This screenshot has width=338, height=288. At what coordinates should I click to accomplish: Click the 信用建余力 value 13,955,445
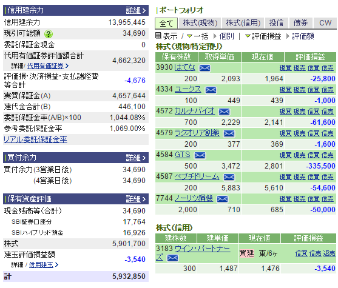127,22
